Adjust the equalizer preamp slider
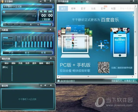Viewport: 138px width, 112px height. [x=16, y=42]
